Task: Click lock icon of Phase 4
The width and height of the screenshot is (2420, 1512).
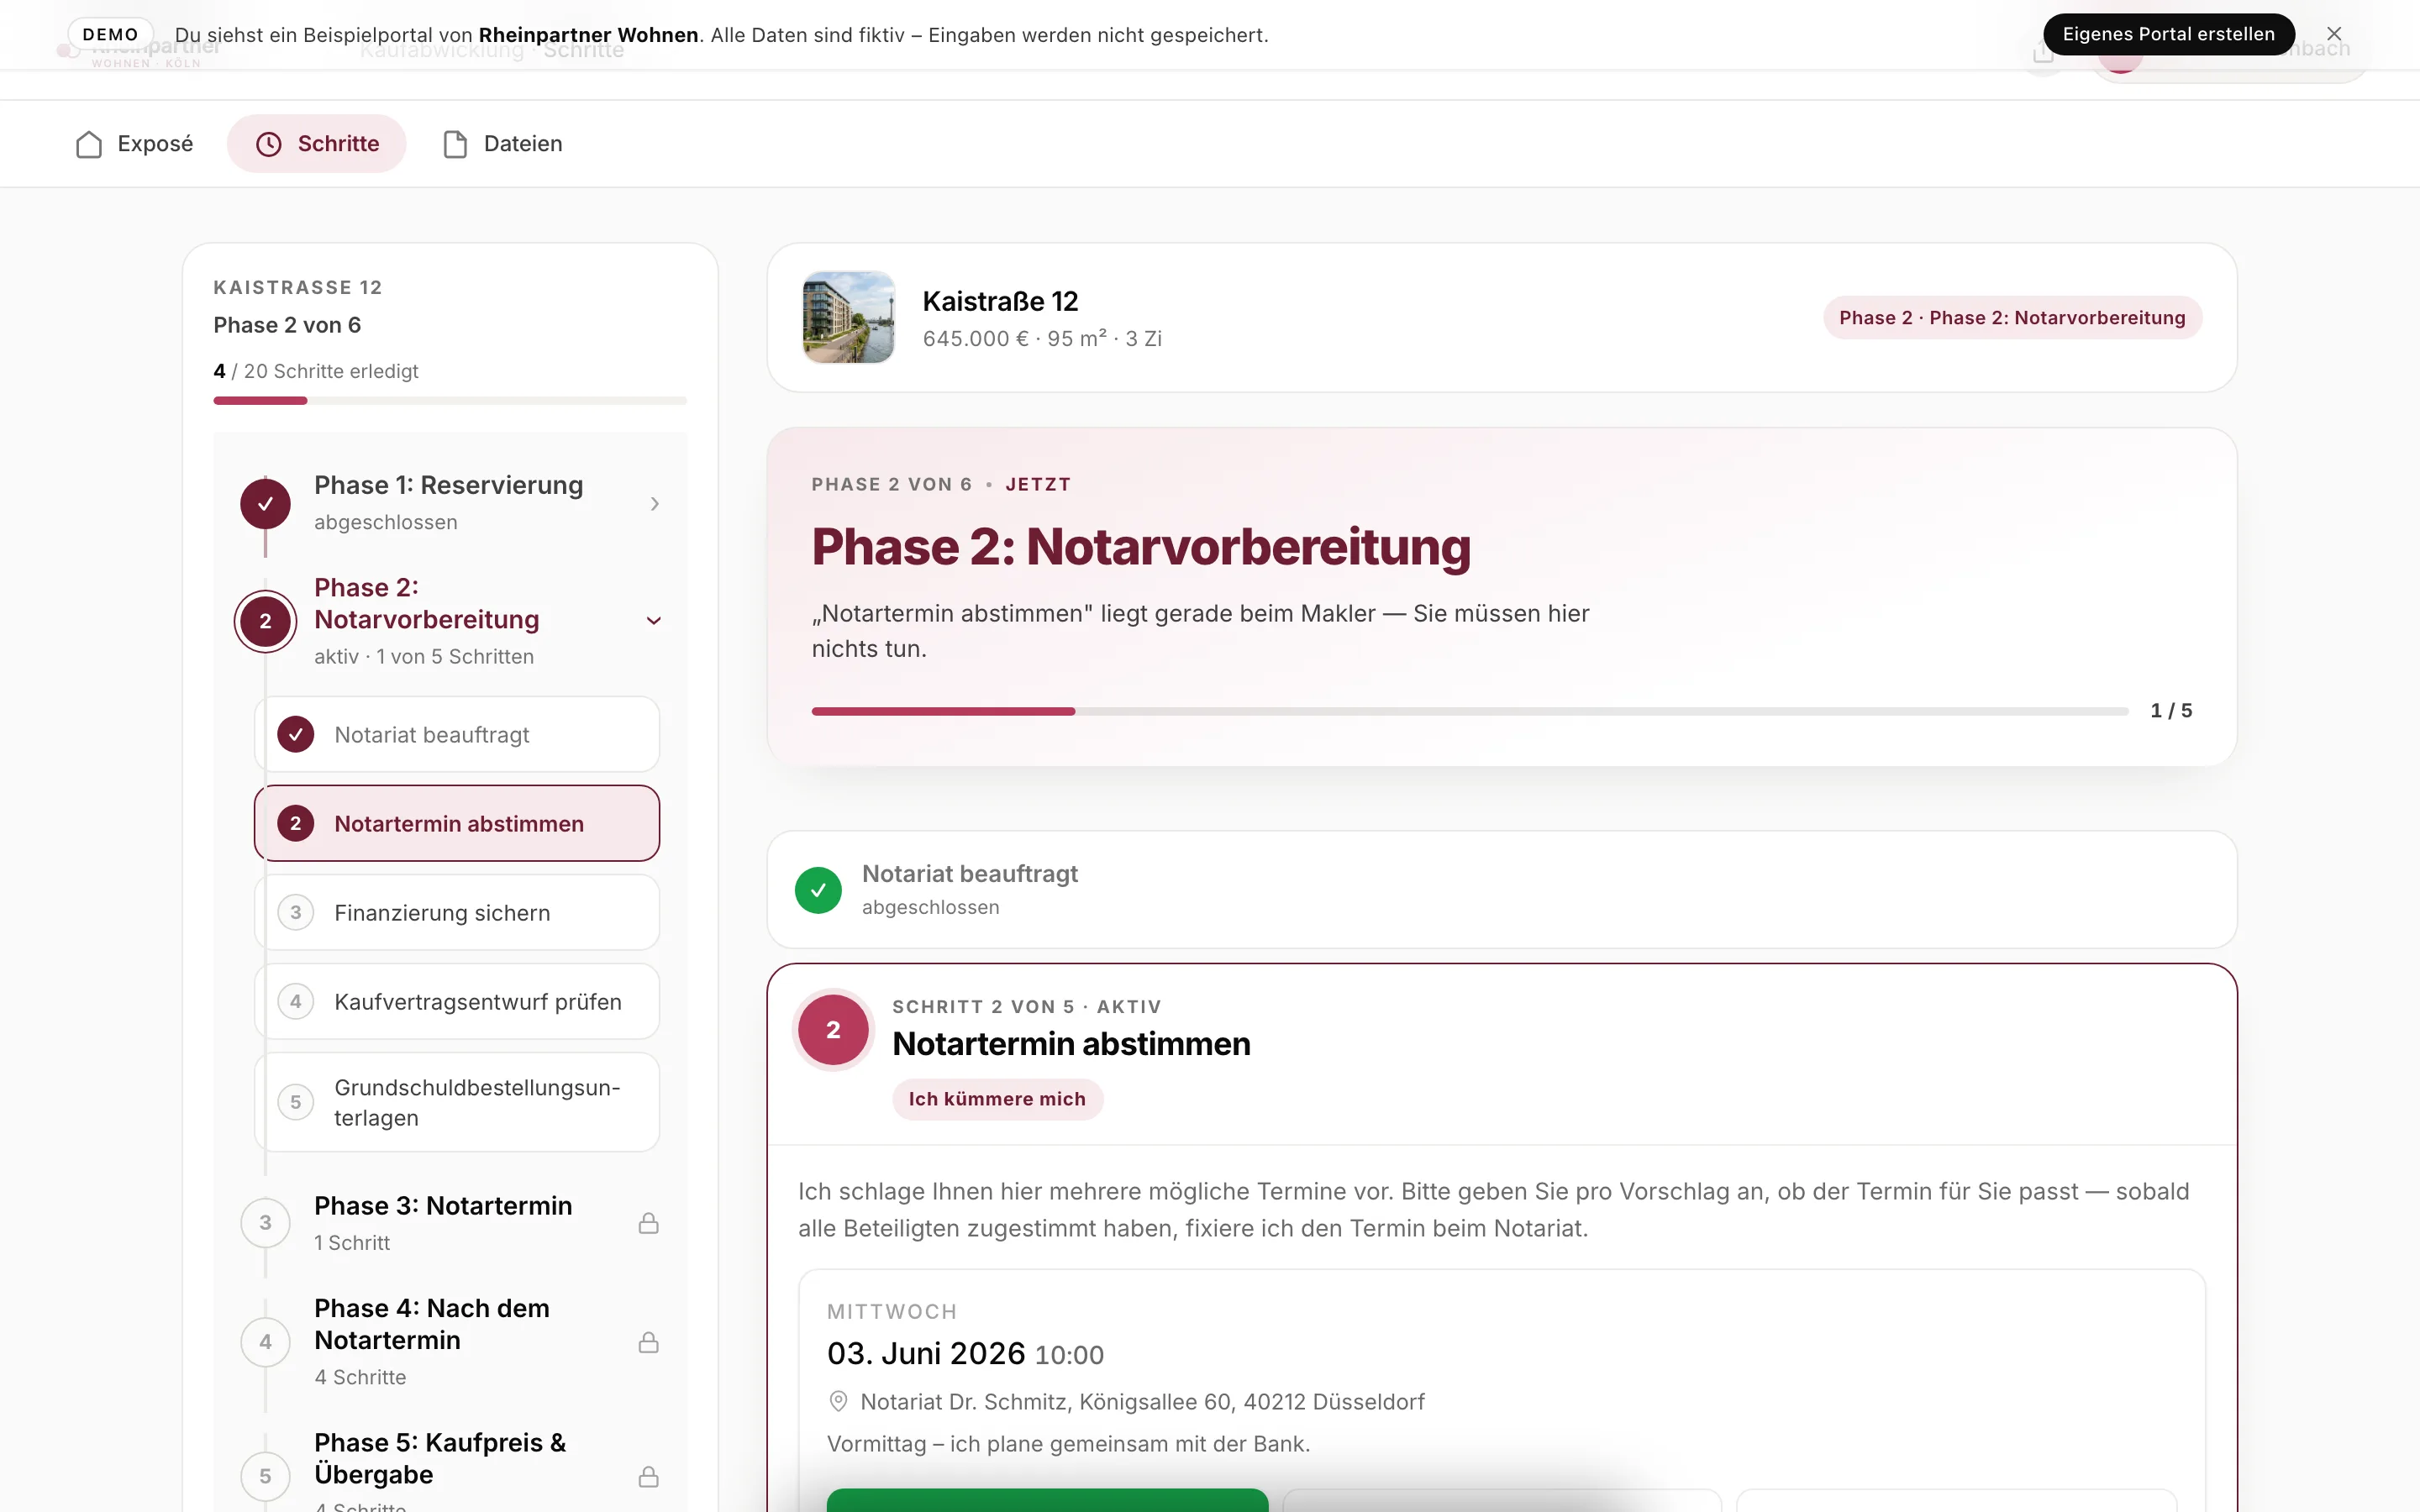Action: tap(649, 1342)
